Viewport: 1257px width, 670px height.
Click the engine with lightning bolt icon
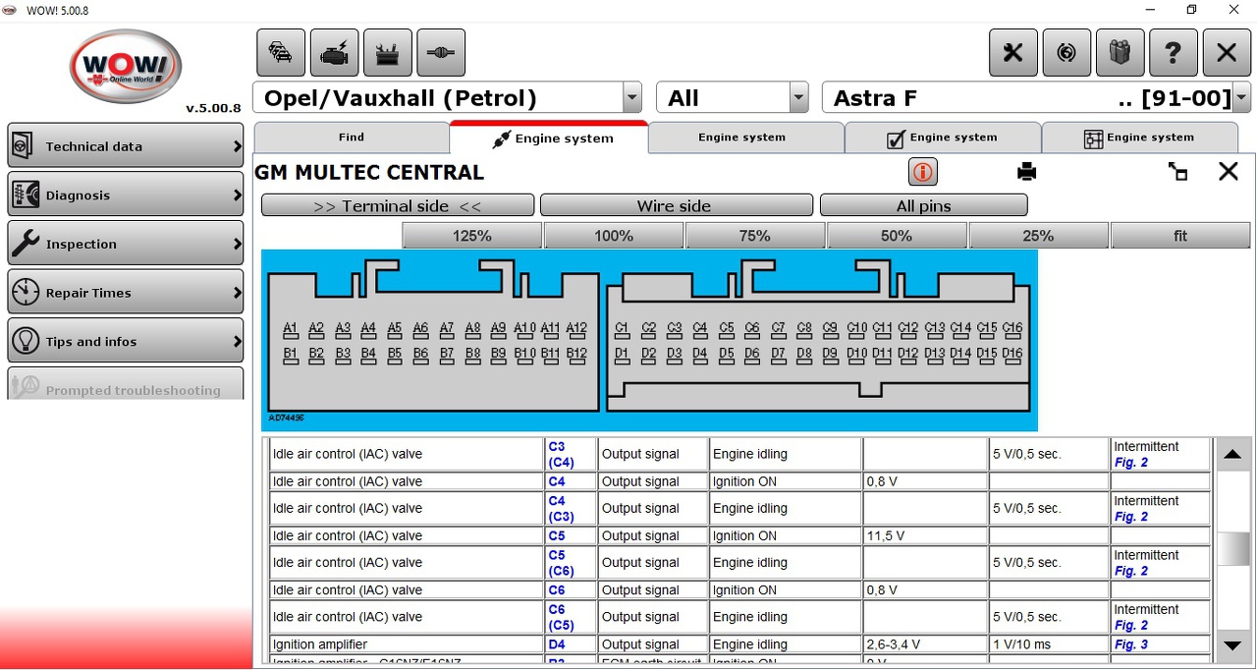[334, 53]
